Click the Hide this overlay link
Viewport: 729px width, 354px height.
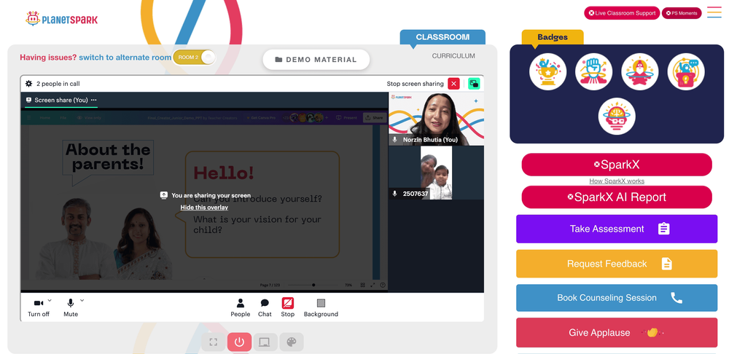(x=204, y=208)
